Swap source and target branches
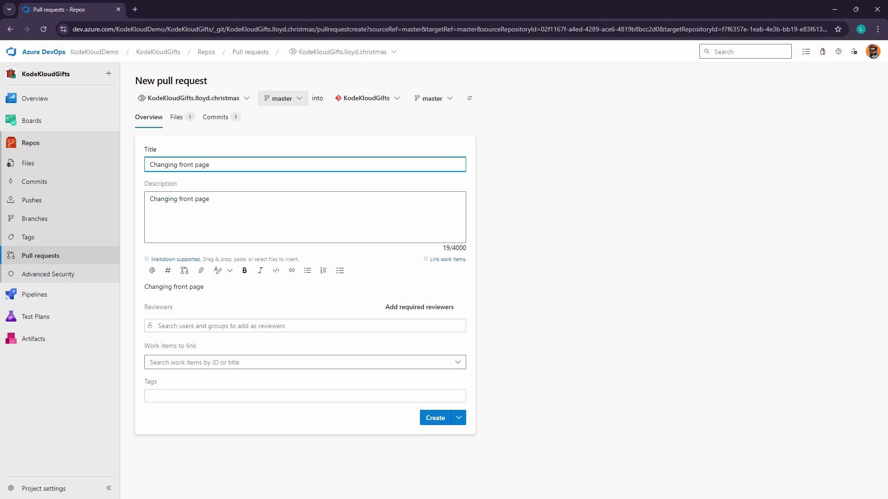 coord(469,98)
